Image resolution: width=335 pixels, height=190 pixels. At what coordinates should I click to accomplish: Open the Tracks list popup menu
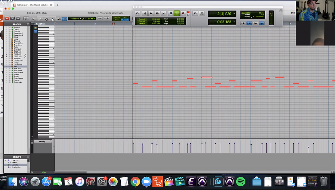[x=28, y=24]
